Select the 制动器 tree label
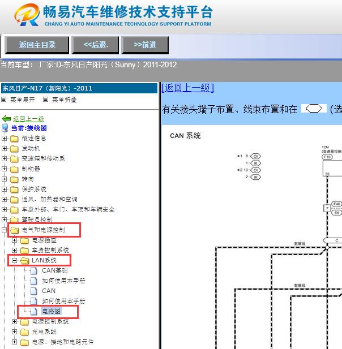This screenshot has width=342, height=349. tap(31, 169)
